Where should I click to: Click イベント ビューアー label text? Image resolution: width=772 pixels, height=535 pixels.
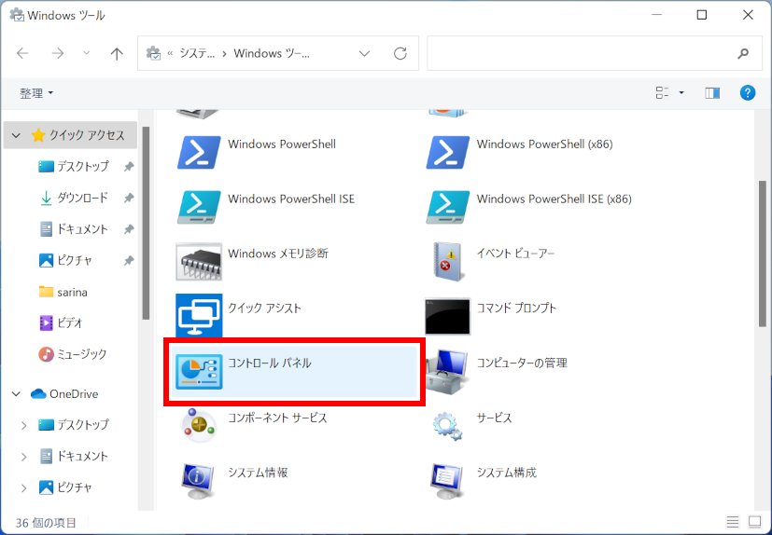[515, 254]
